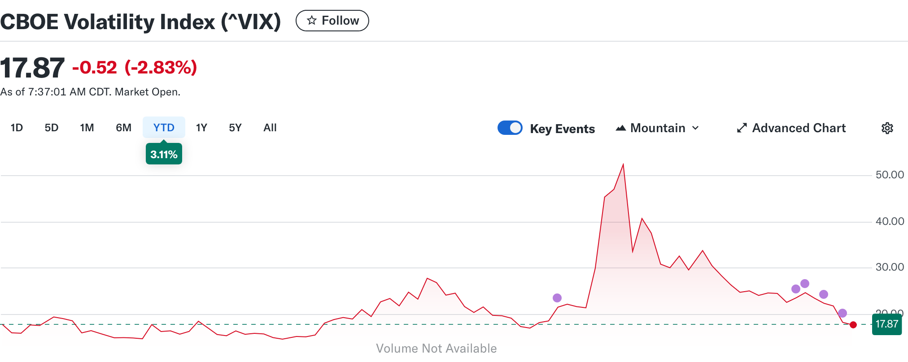Screen dimensions: 908x362
Task: Open the Mountain chart type dropdown
Action: (x=657, y=128)
